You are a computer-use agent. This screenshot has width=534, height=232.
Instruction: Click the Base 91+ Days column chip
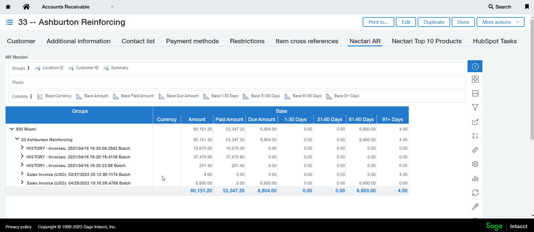click(x=343, y=96)
